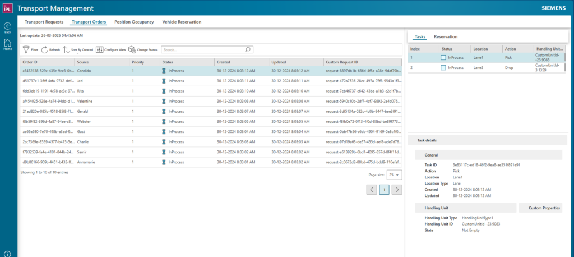Switch to the Position Occupancy tab

(x=134, y=22)
